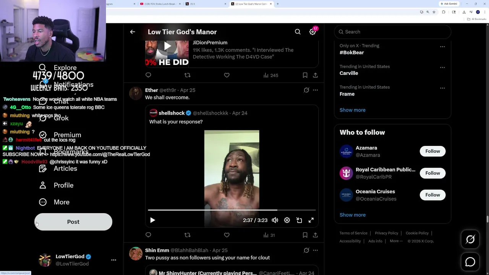
Task: Open shellshock's quoted username
Action: coord(172,113)
